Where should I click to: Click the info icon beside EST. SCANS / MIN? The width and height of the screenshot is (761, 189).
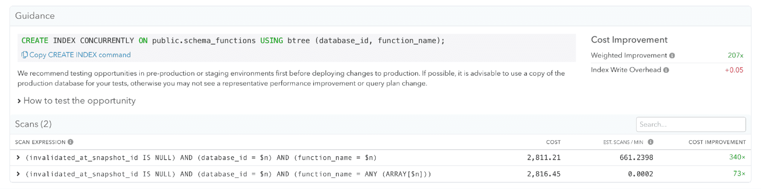click(651, 142)
